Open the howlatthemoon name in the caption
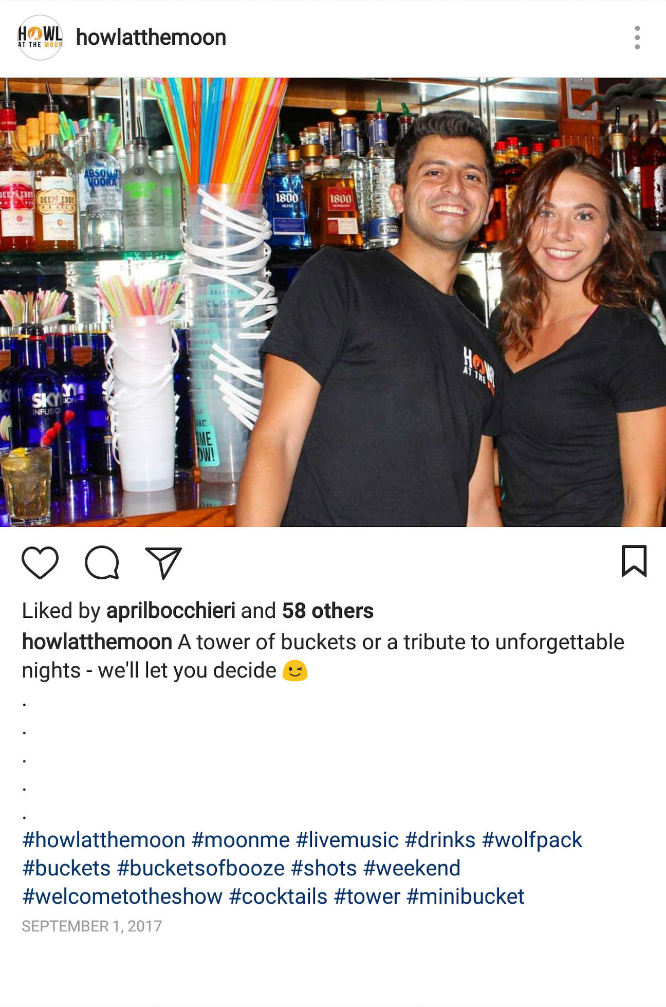The width and height of the screenshot is (666, 1007). pos(97,643)
